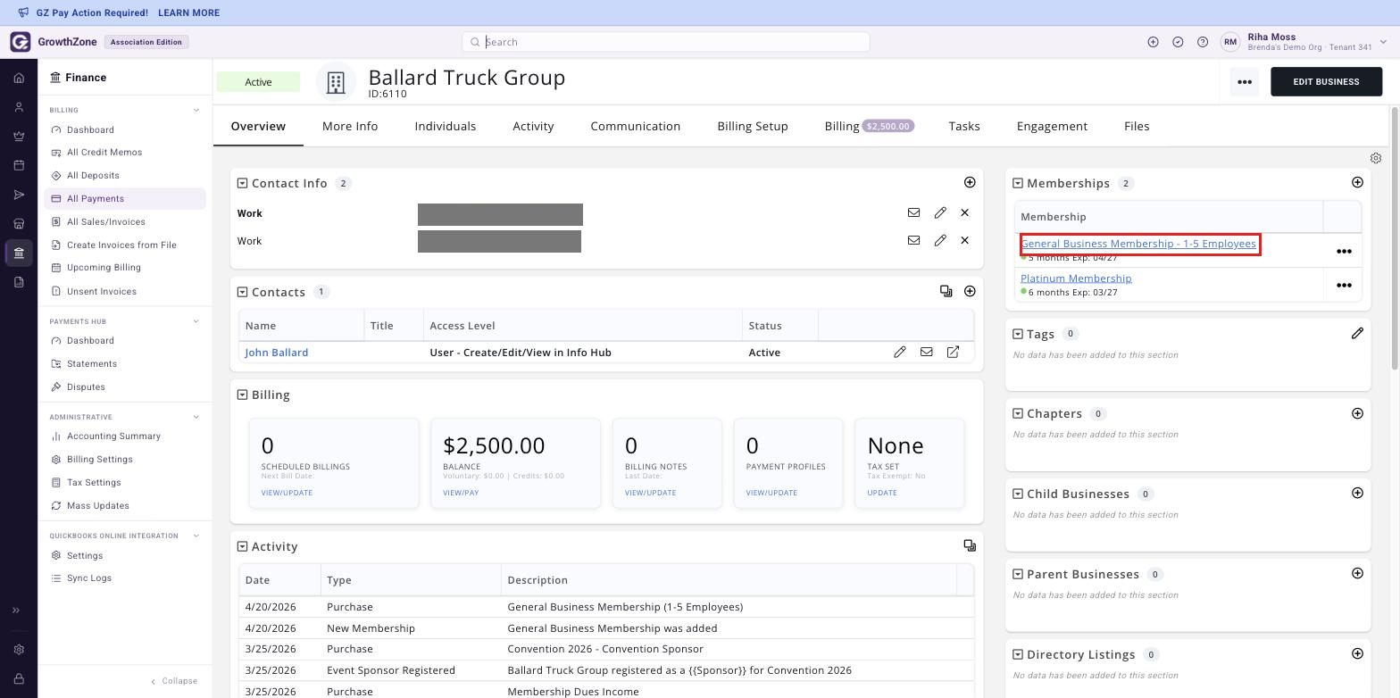Collapse the Contact Info section
The height and width of the screenshot is (698, 1400).
tap(242, 183)
